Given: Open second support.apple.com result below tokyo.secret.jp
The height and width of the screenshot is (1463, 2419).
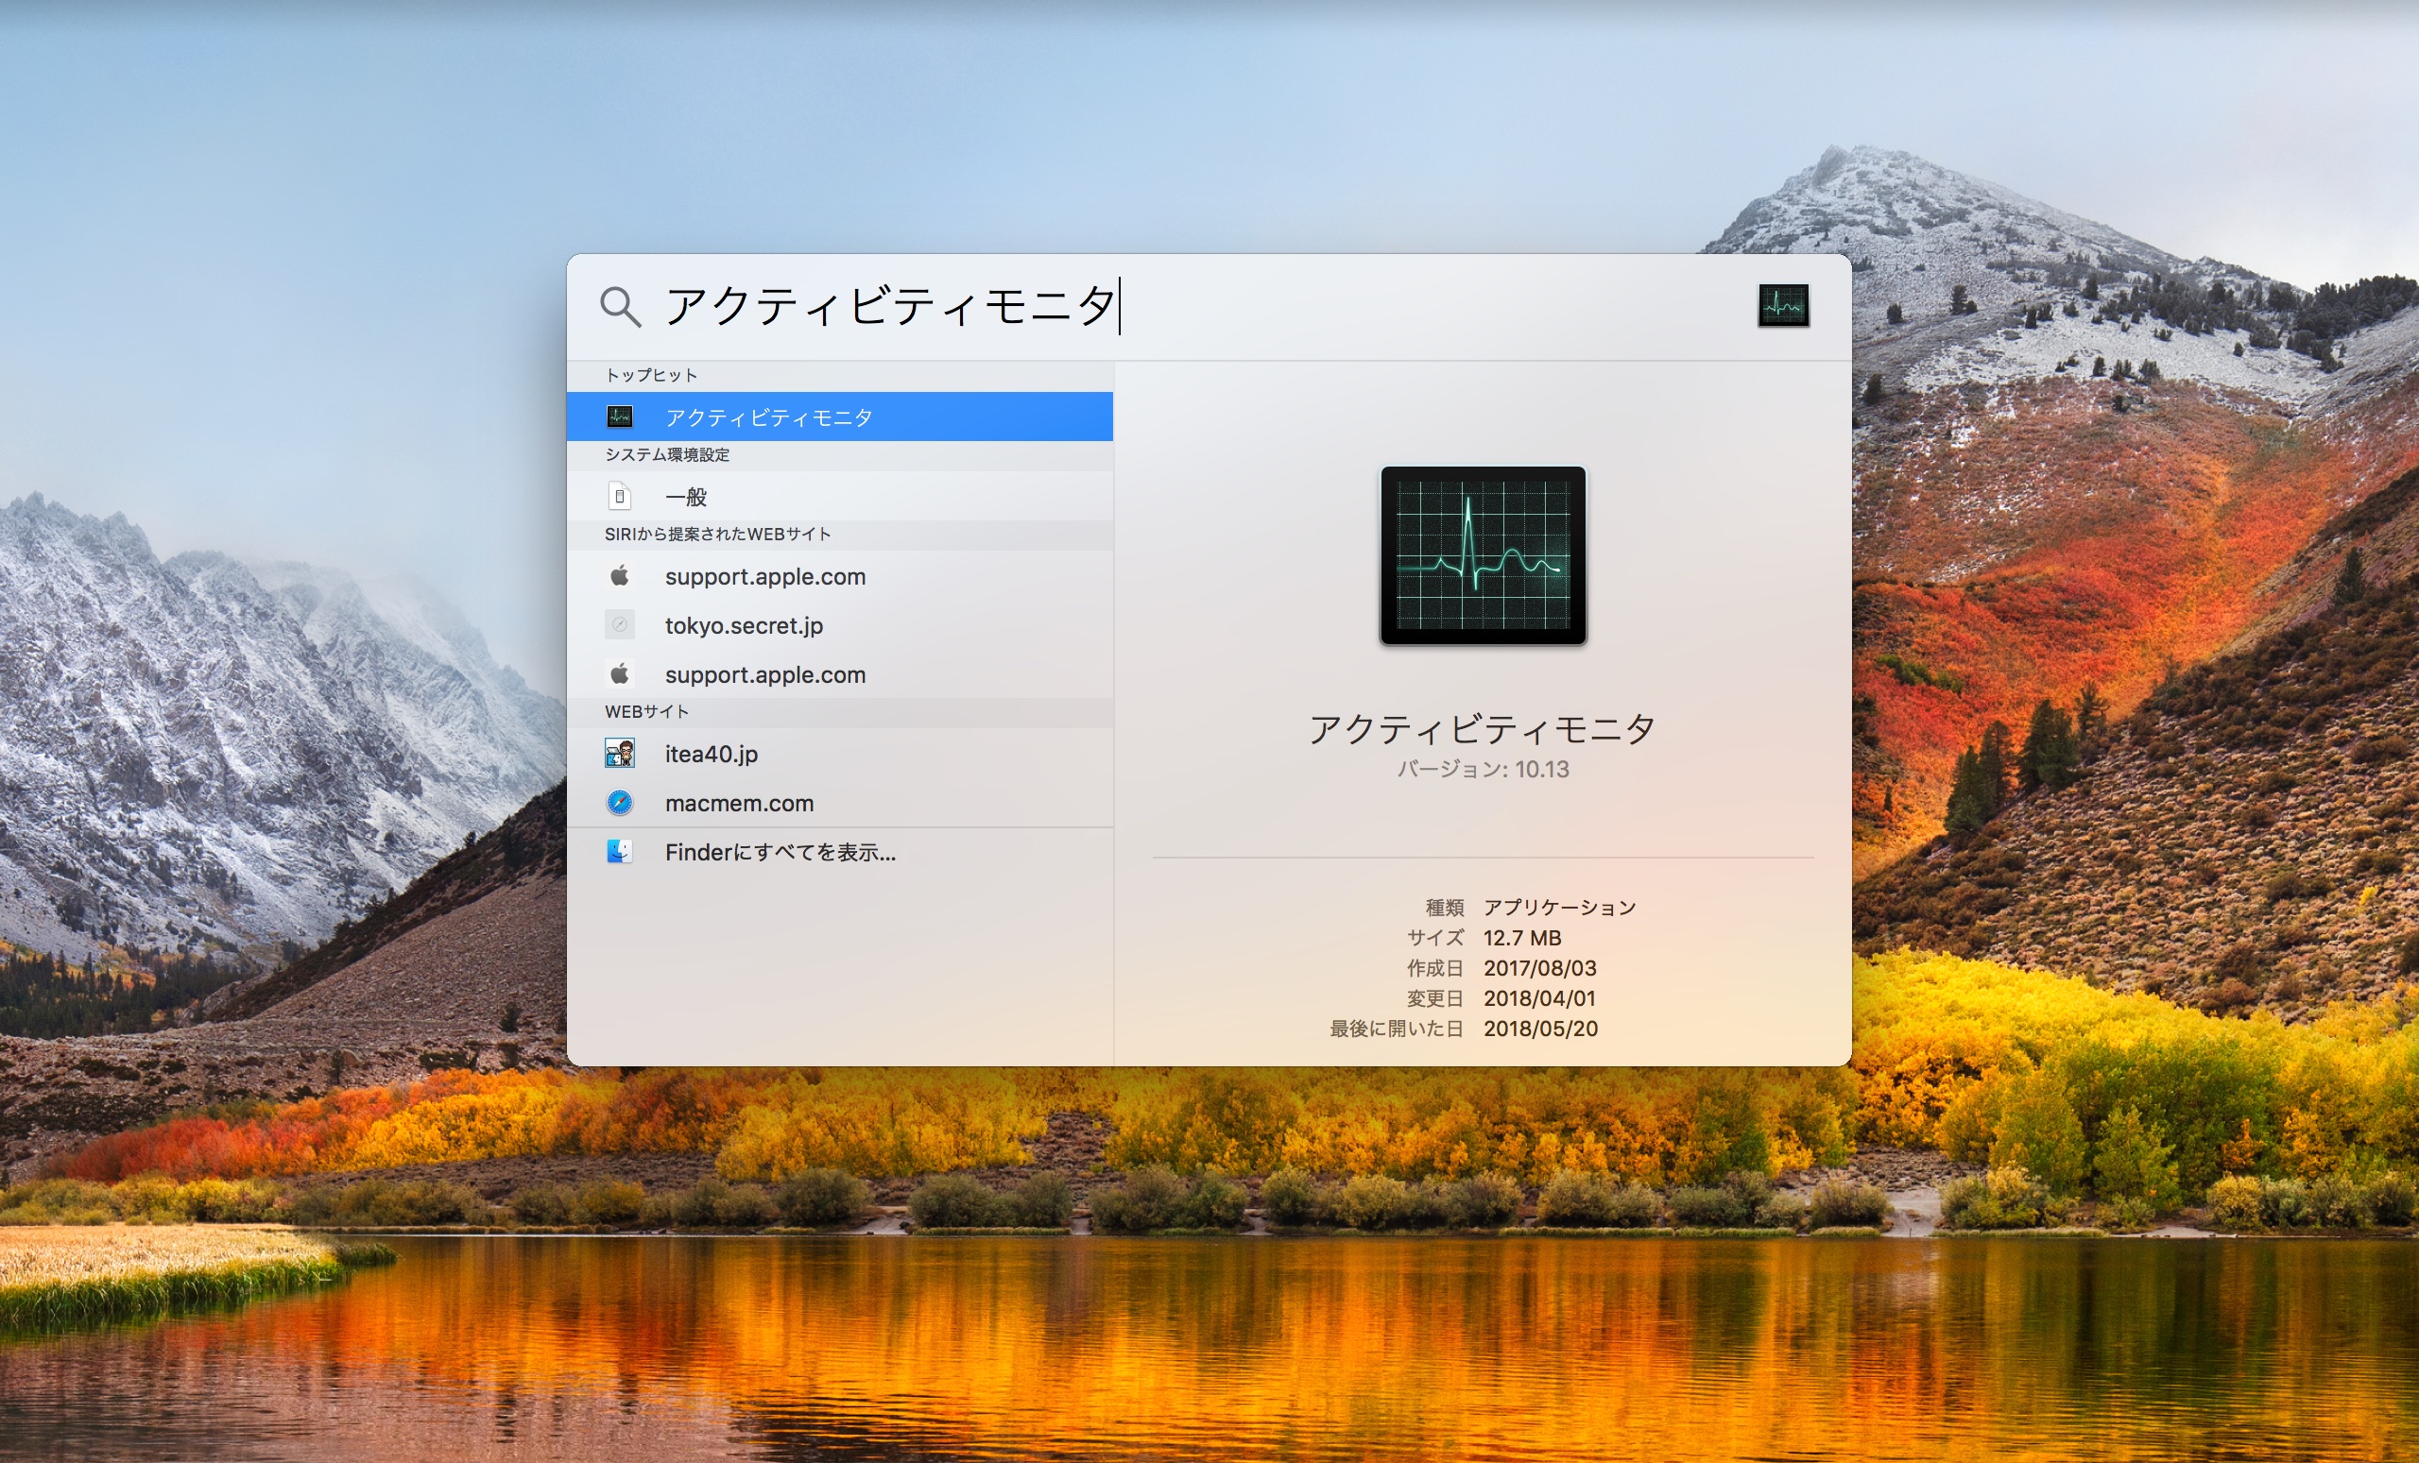Looking at the screenshot, I should click(839, 674).
